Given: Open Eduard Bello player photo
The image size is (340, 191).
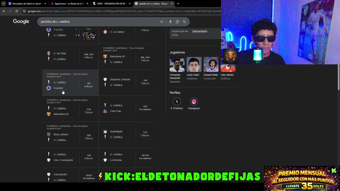Looking at the screenshot, I should coord(211,64).
